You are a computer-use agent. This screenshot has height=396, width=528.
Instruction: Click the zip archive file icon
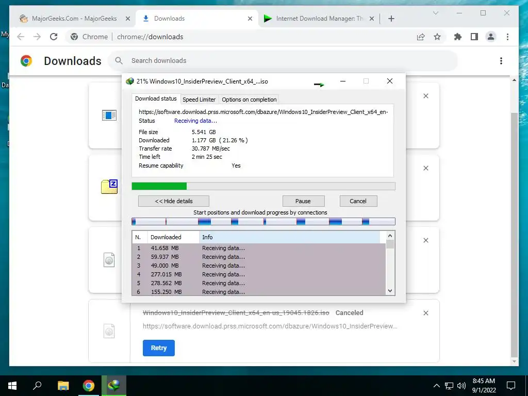tap(109, 187)
